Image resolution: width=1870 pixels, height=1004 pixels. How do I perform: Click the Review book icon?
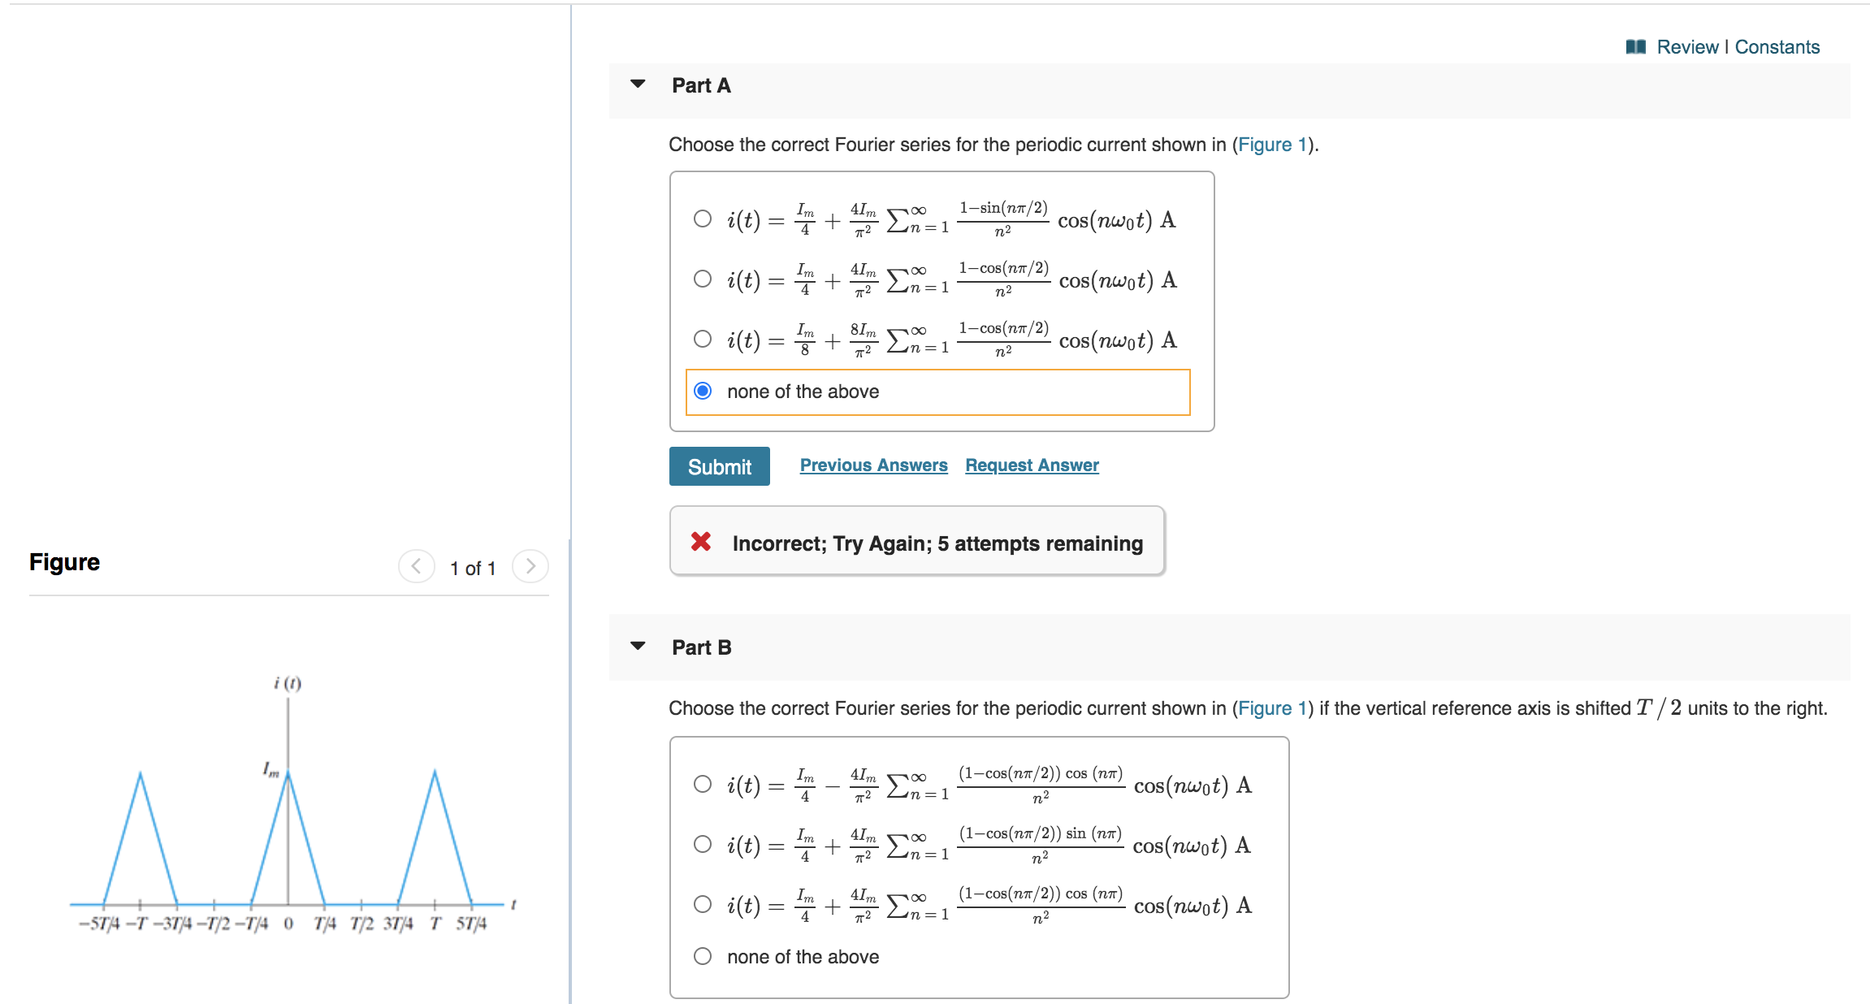click(x=1634, y=46)
